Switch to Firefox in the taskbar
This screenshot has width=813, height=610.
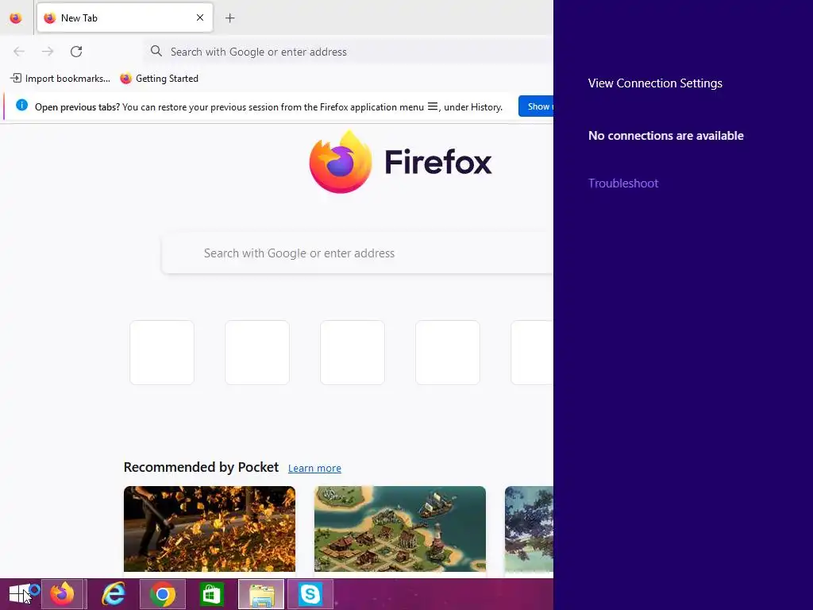(x=63, y=594)
